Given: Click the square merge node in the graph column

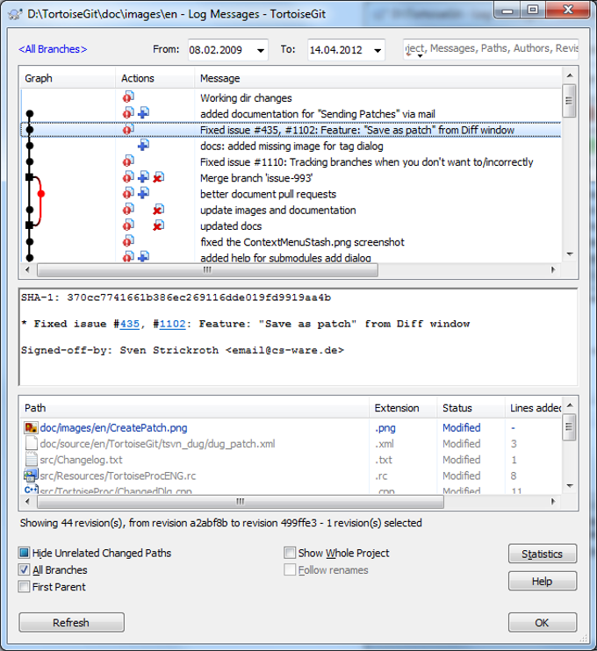Looking at the screenshot, I should [x=30, y=178].
